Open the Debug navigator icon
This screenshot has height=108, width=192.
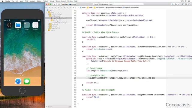(64, 7)
